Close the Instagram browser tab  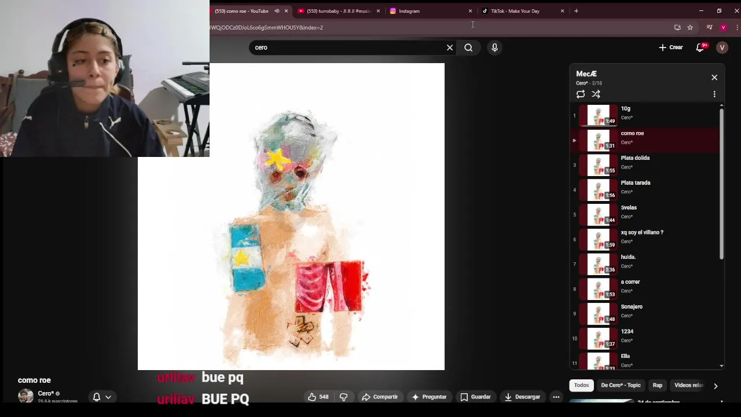pyautogui.click(x=470, y=11)
